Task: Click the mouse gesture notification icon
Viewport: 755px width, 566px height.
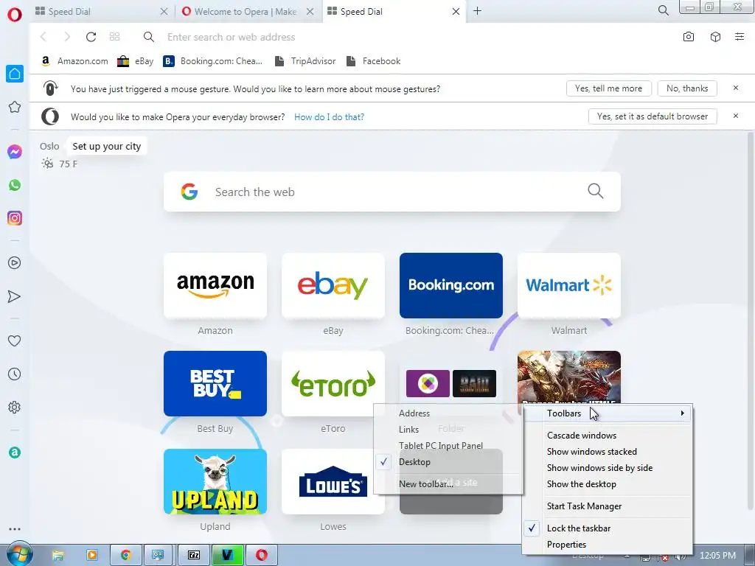Action: coord(51,88)
